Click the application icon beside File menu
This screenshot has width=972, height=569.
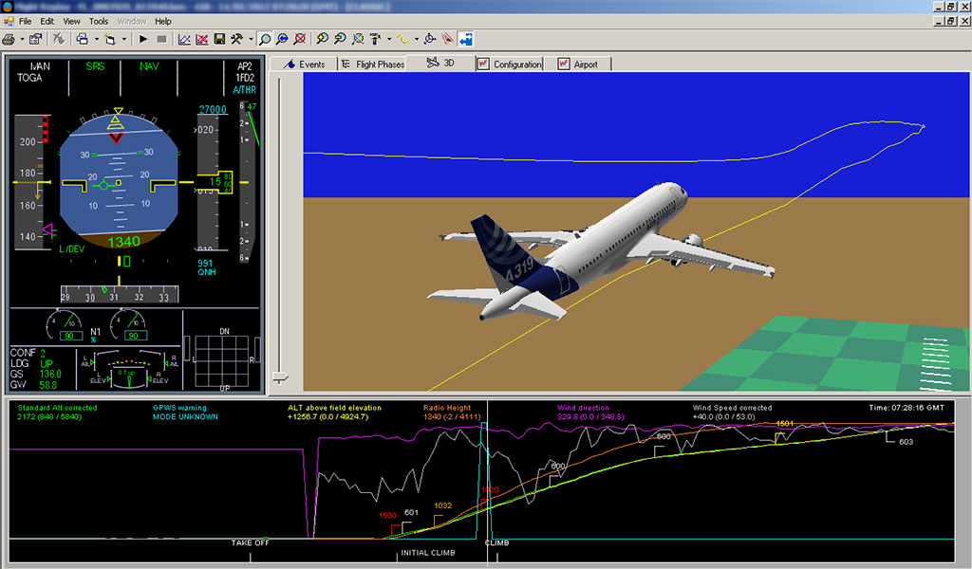click(x=9, y=21)
